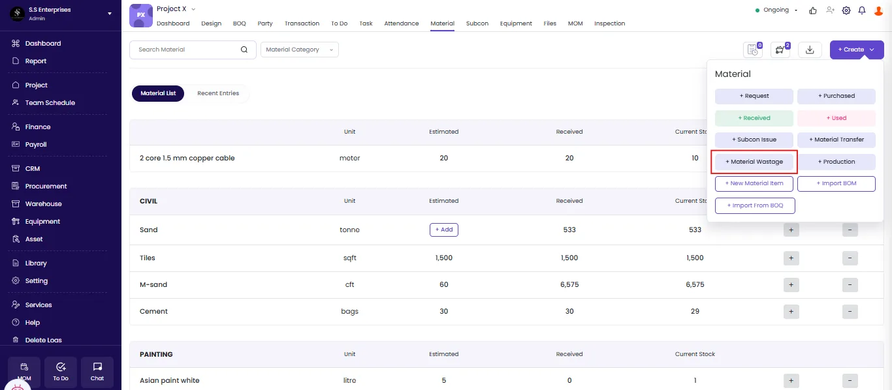
Task: Switch to the Dashboard project tab
Action: point(173,23)
